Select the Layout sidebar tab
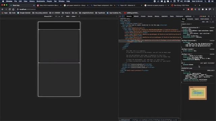Image resolution: width=216 pixels, height=121 pixels. point(196,19)
